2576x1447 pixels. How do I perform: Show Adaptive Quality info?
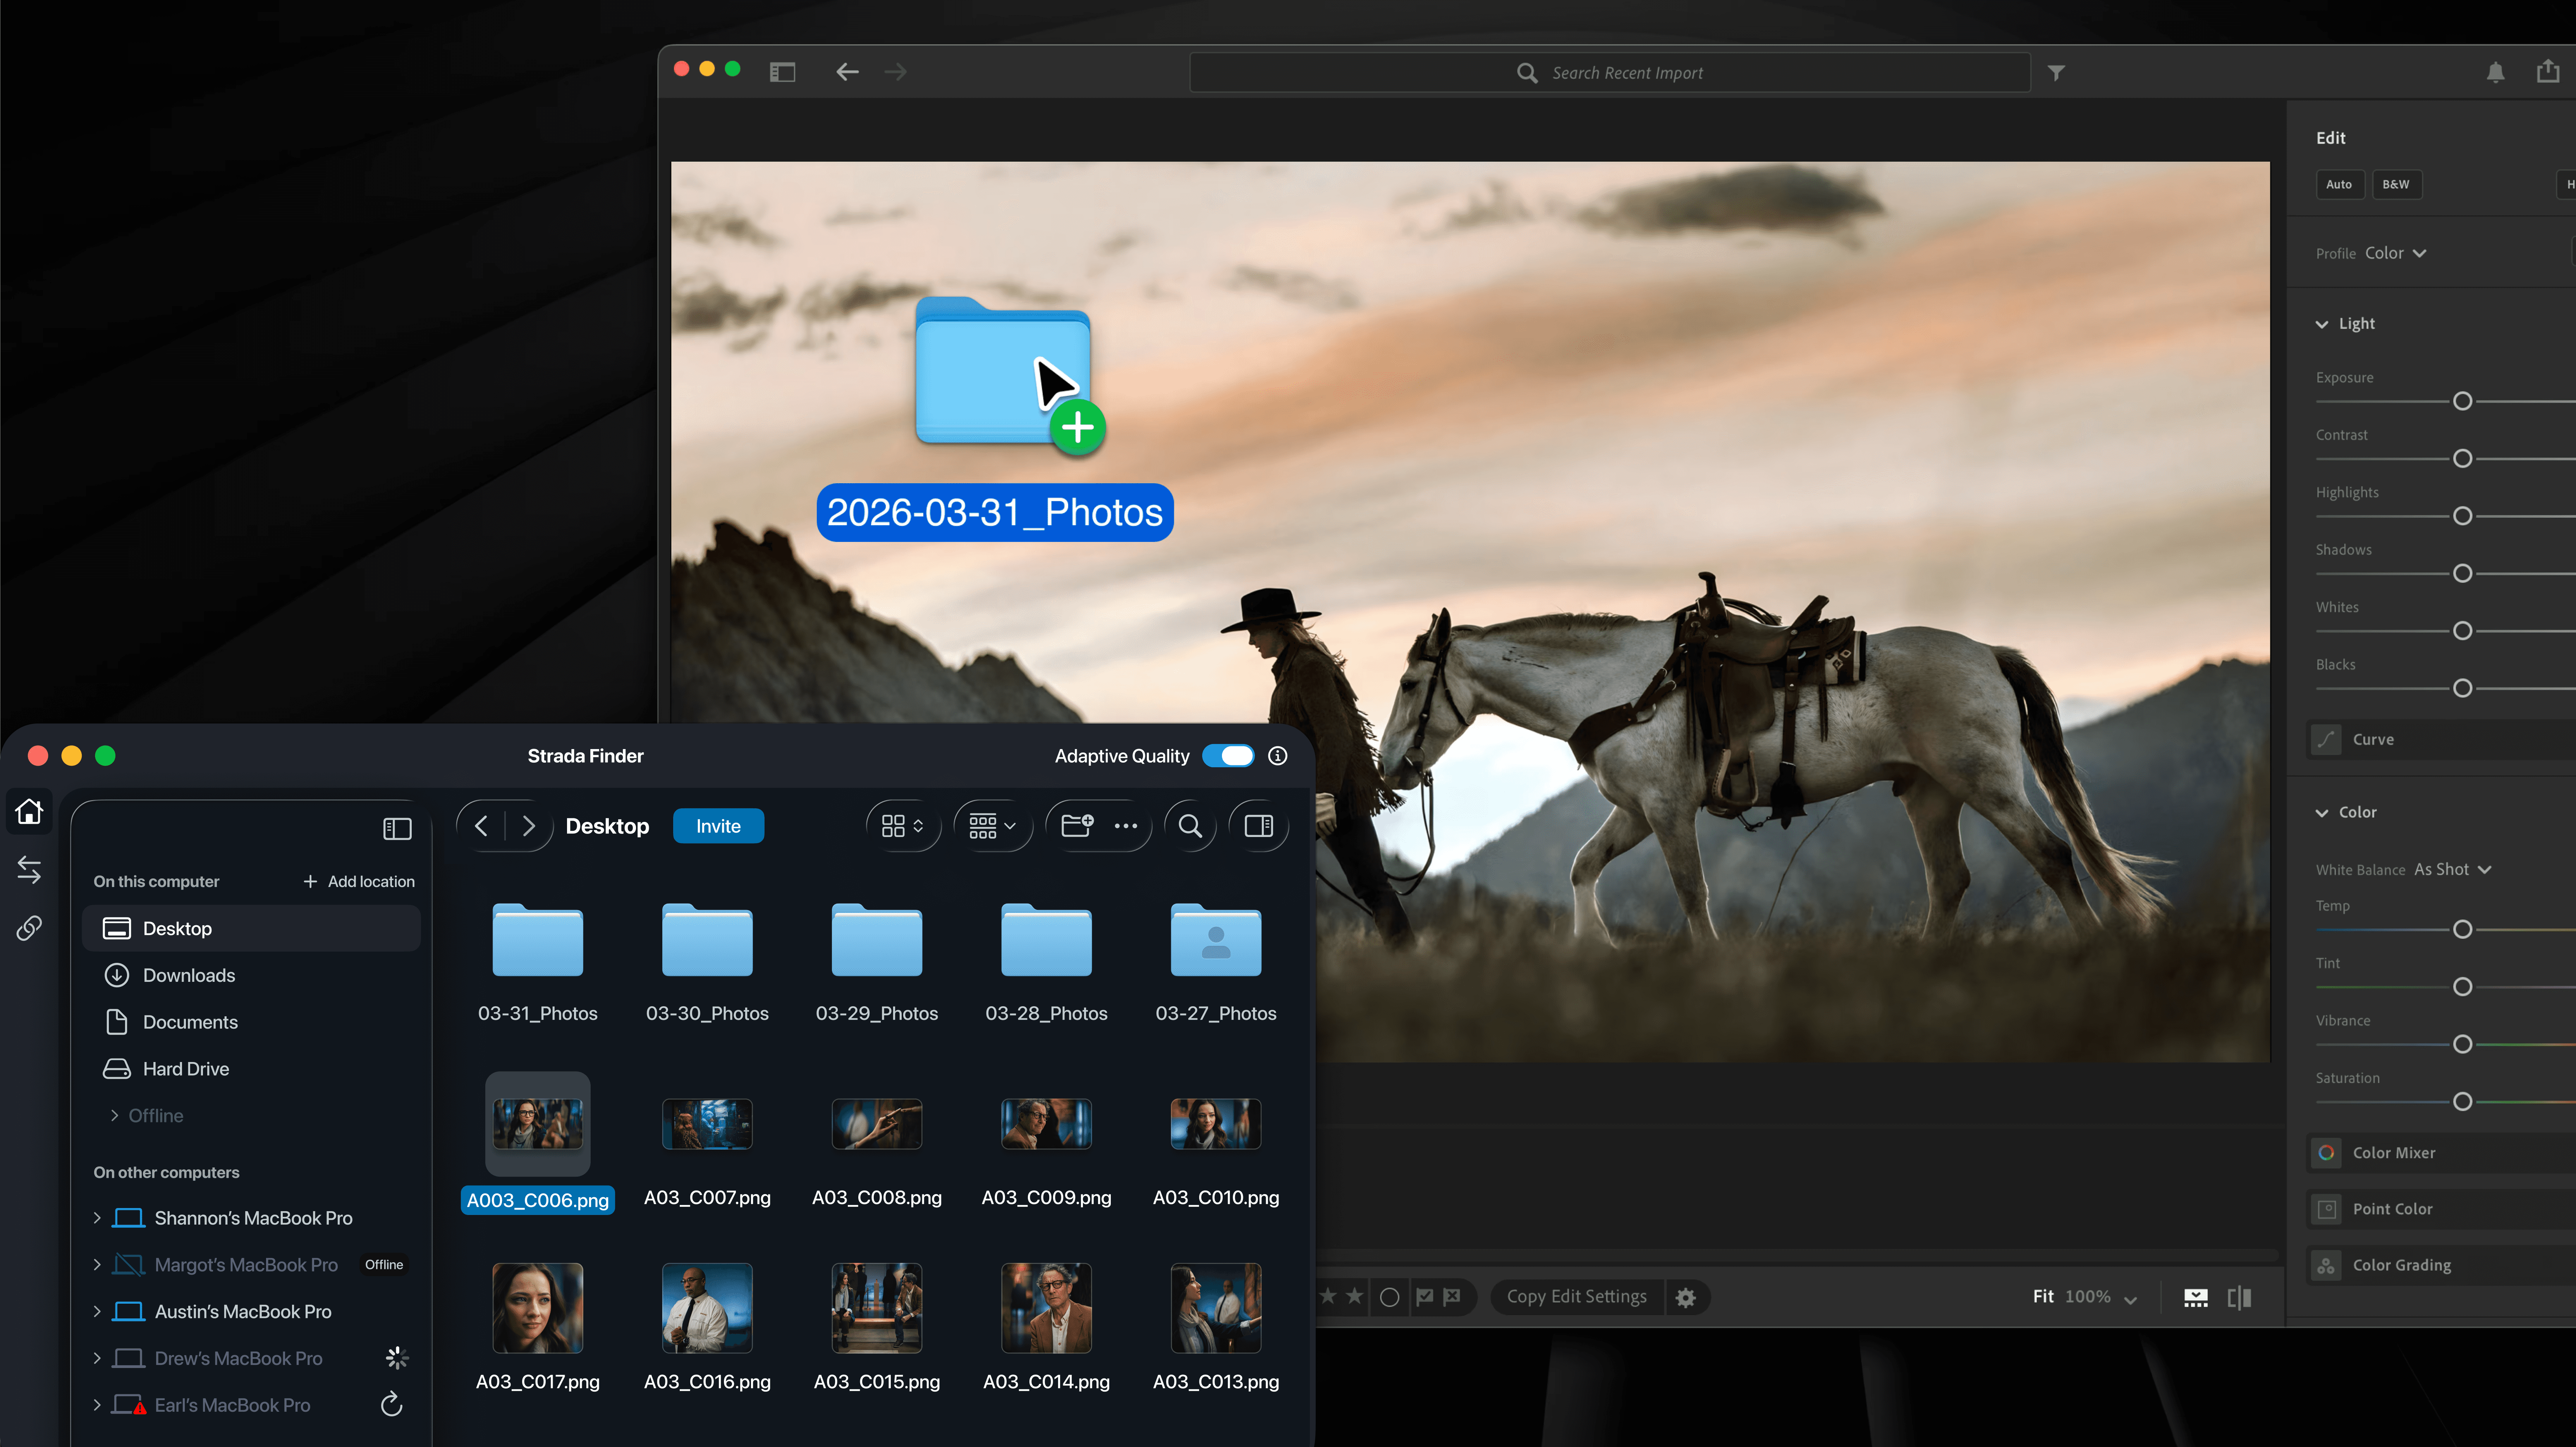(x=1278, y=756)
